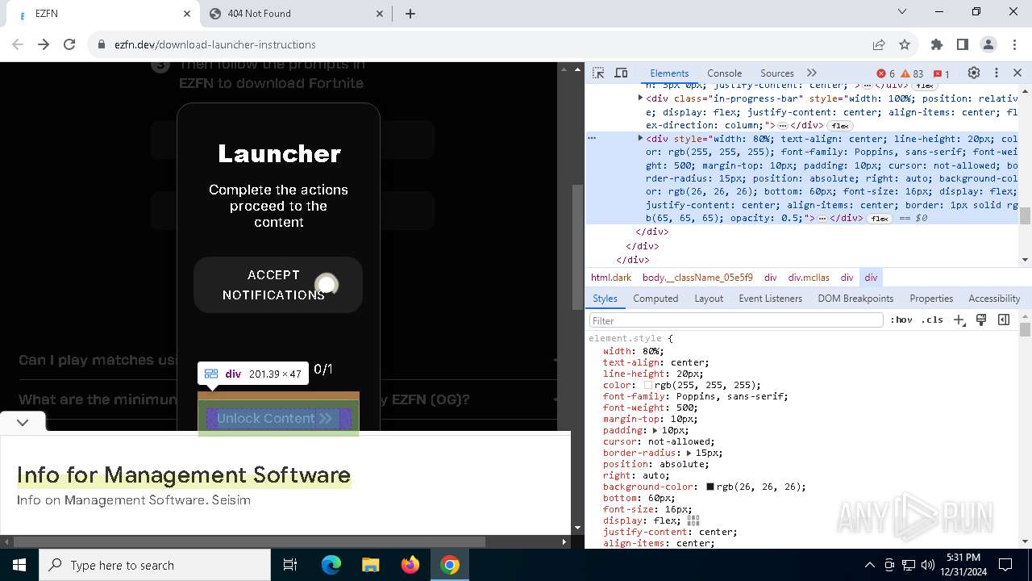This screenshot has width=1032, height=581.
Task: Open Chrome side panel icon
Action: tap(962, 44)
